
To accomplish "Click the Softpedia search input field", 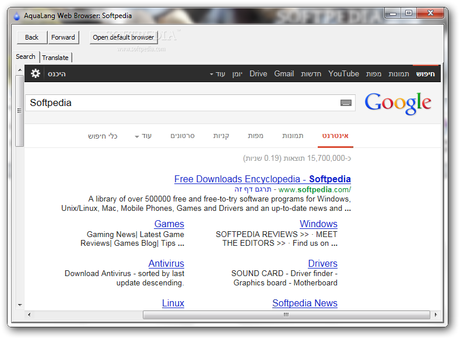I will click(190, 103).
